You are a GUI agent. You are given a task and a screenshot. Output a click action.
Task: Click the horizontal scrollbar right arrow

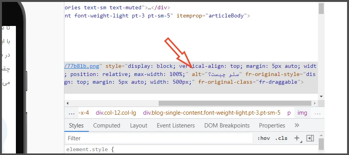coord(315,103)
